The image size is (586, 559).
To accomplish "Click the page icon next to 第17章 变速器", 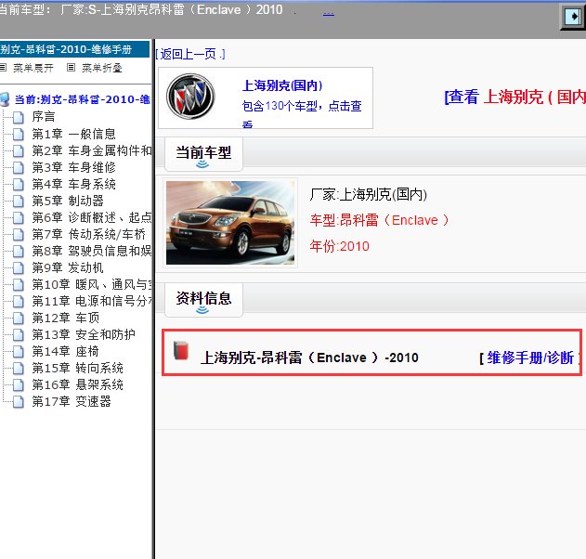I will point(19,402).
